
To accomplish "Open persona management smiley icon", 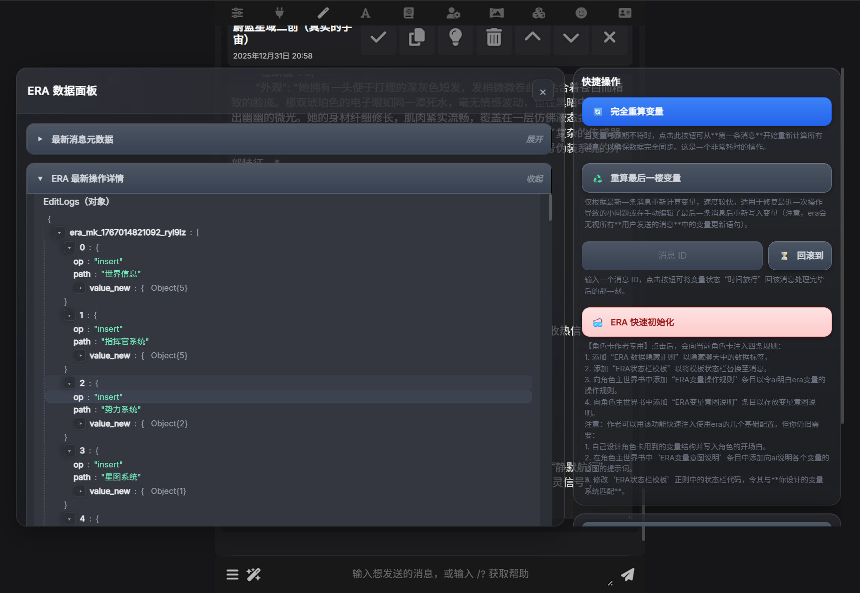I will 581,13.
